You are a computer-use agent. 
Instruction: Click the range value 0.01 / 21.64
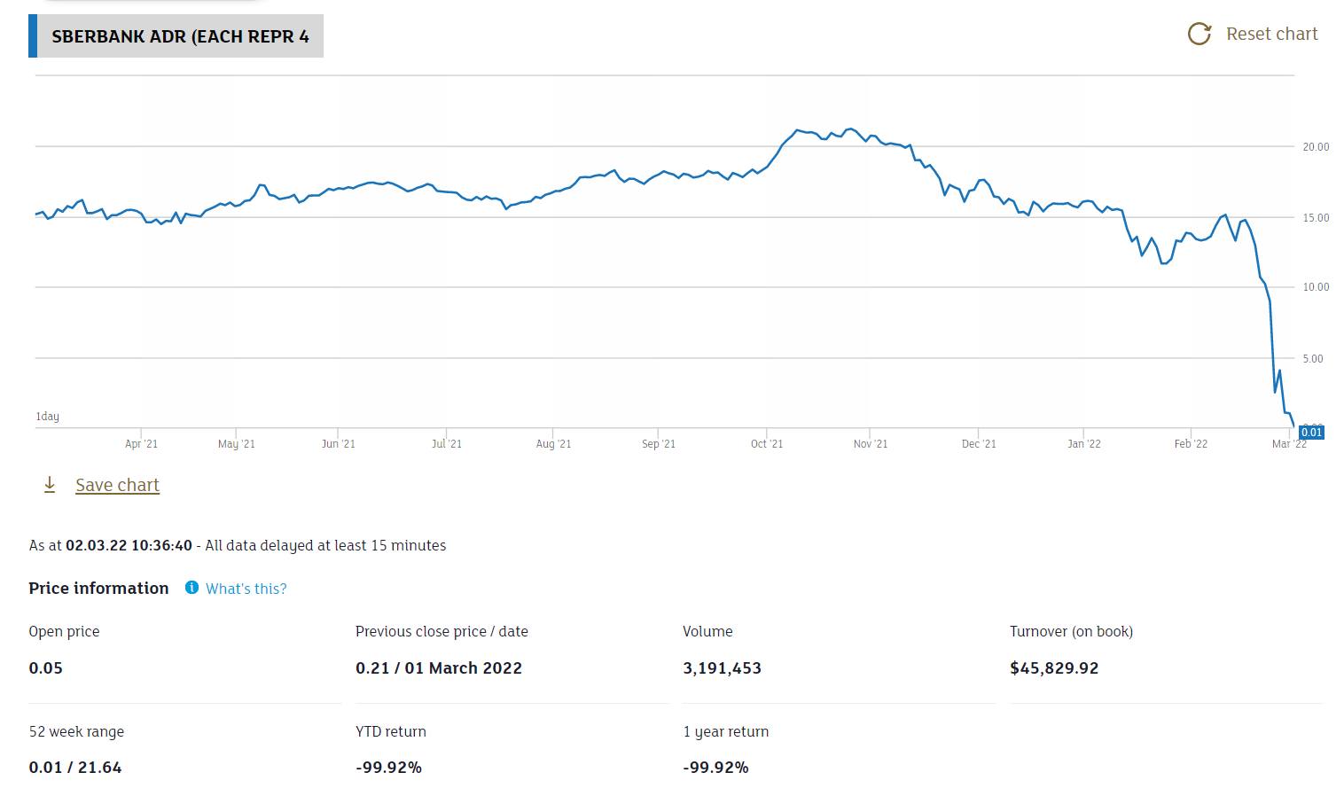[x=75, y=768]
